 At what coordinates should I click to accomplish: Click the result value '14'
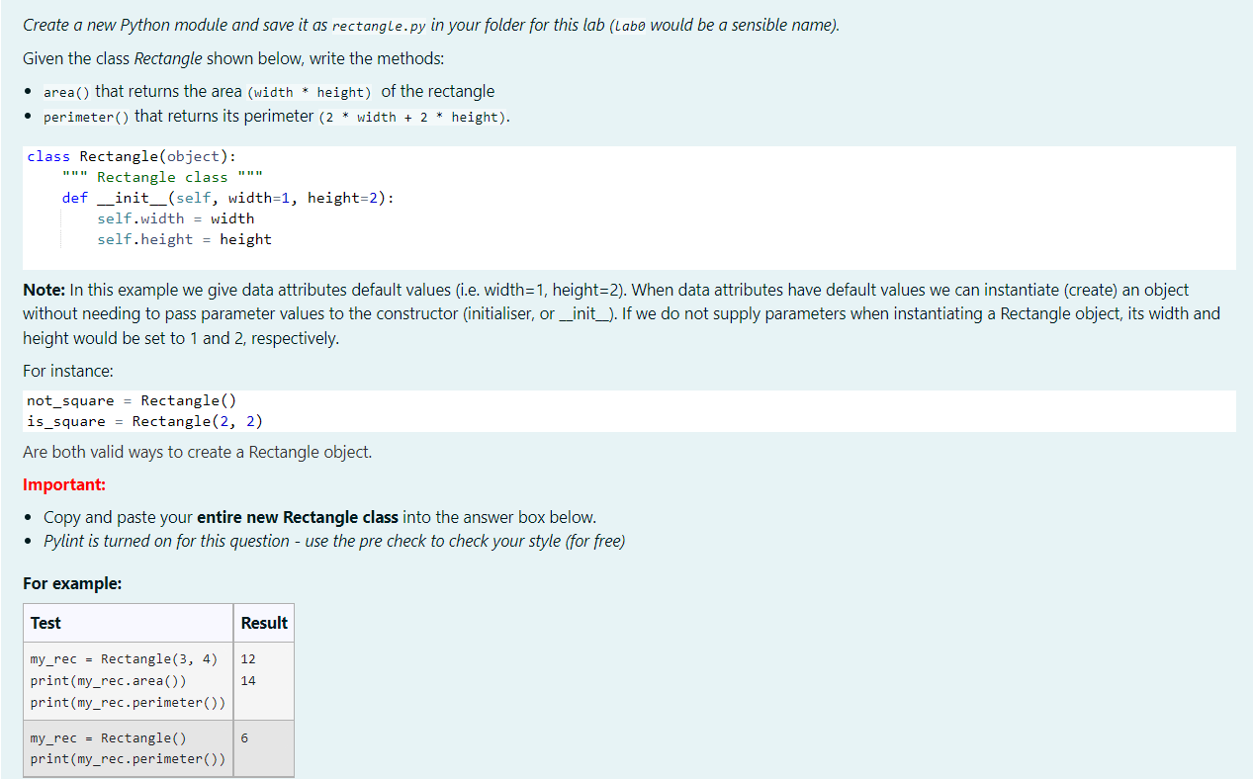click(248, 680)
